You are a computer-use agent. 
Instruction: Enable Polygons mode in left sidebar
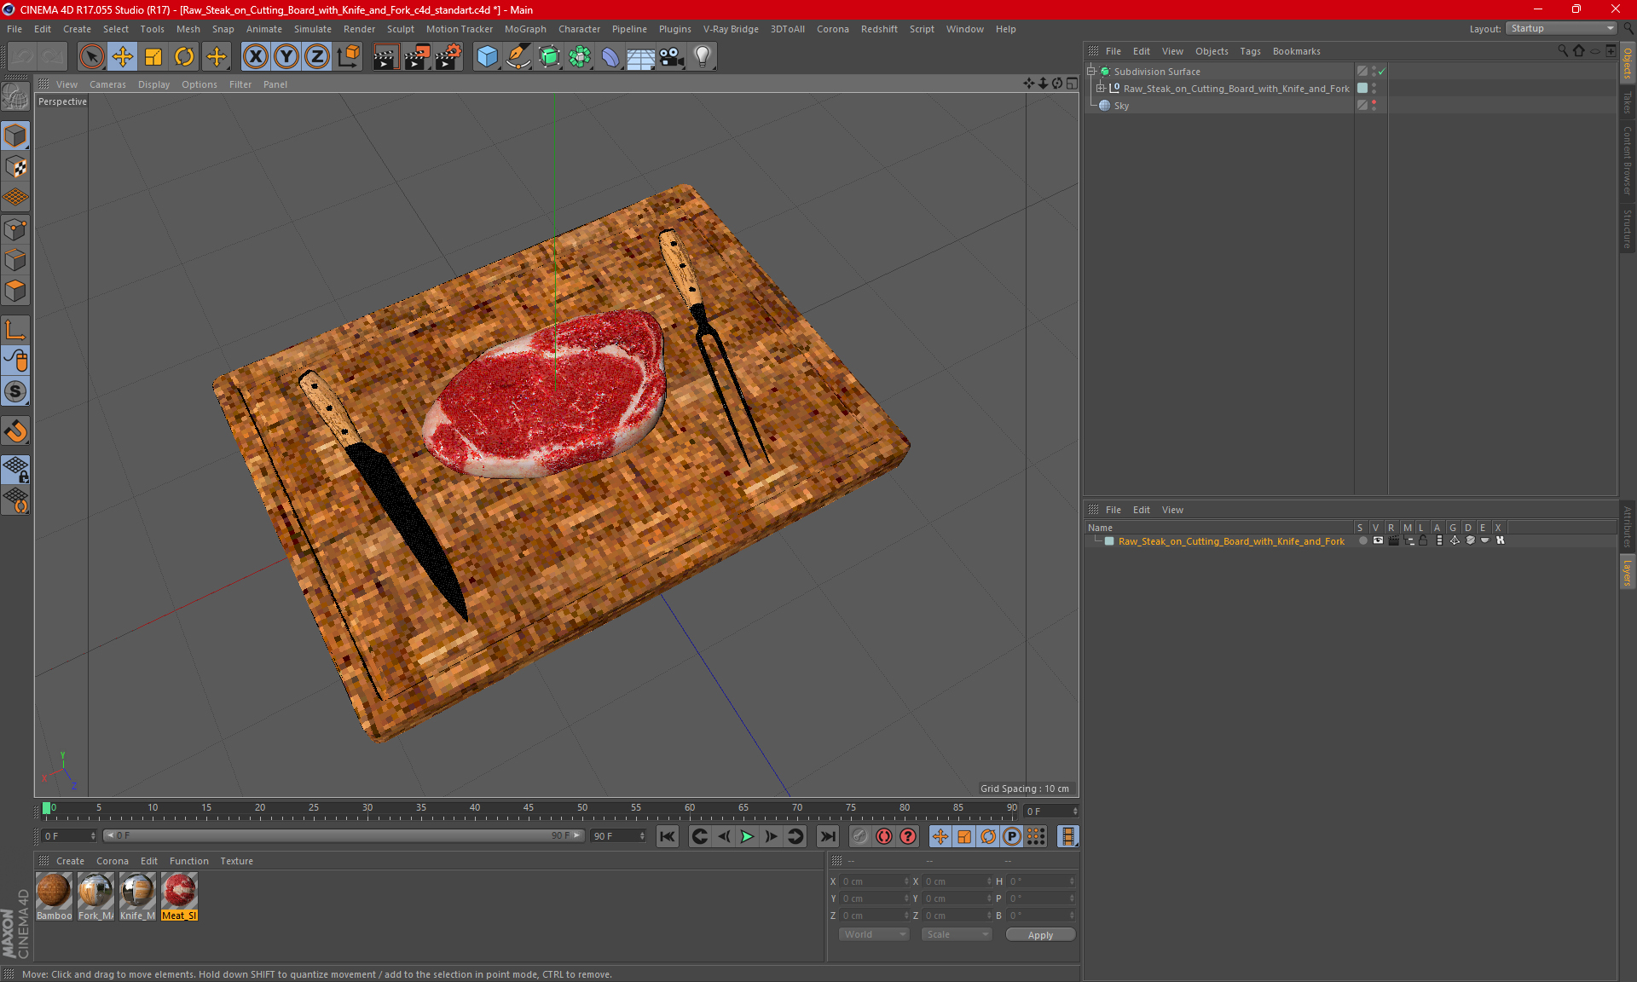pyautogui.click(x=15, y=292)
